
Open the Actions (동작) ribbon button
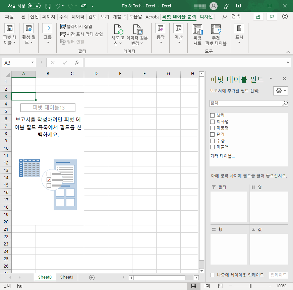coord(160,34)
